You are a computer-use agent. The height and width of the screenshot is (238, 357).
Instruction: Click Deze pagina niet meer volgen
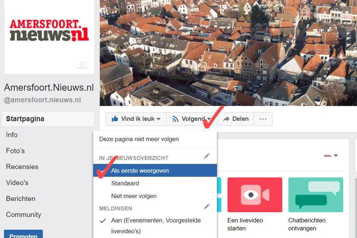coord(139,139)
